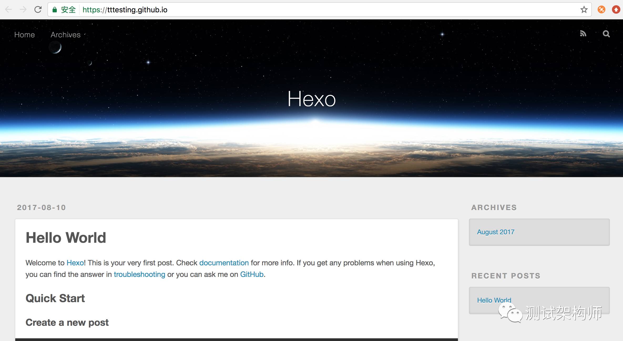
Task: Open August 2017 archive link
Action: click(496, 232)
